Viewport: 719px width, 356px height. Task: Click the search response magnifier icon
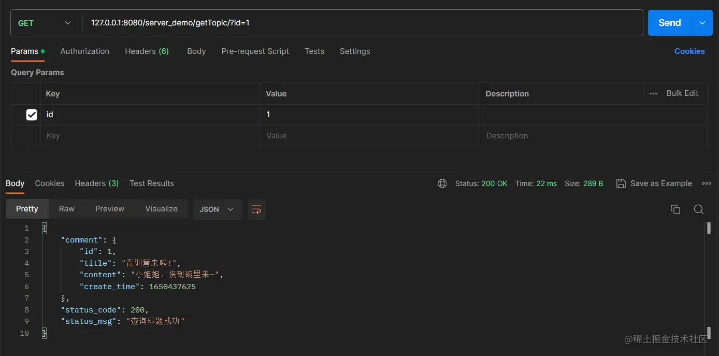coord(698,209)
